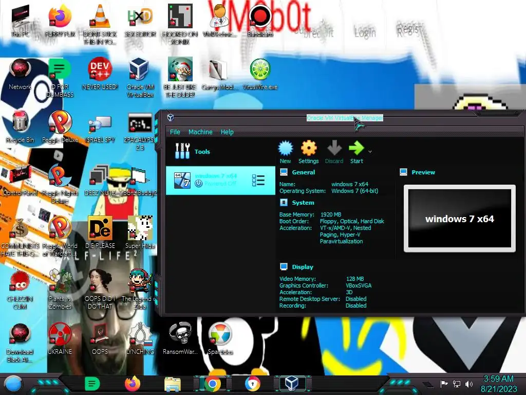526x395 pixels.
Task: Open the Action Center flag icon
Action: [x=444, y=384]
